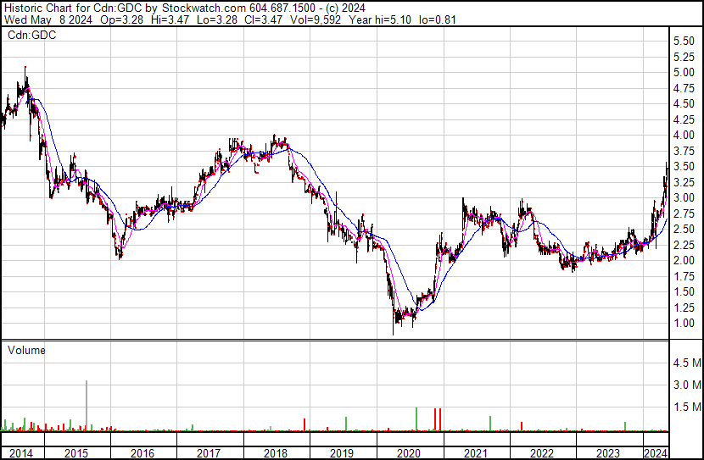Screen dimensions: 704x460
Task: Click the first of the two tall red volume bars in late 2020
Action: (435, 419)
